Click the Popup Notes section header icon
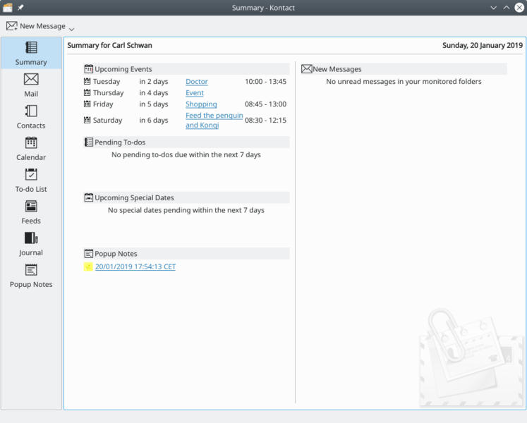The image size is (527, 423). click(x=88, y=253)
